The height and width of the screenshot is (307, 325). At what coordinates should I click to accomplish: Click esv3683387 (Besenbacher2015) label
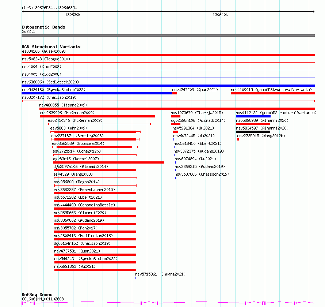[x=84, y=190]
